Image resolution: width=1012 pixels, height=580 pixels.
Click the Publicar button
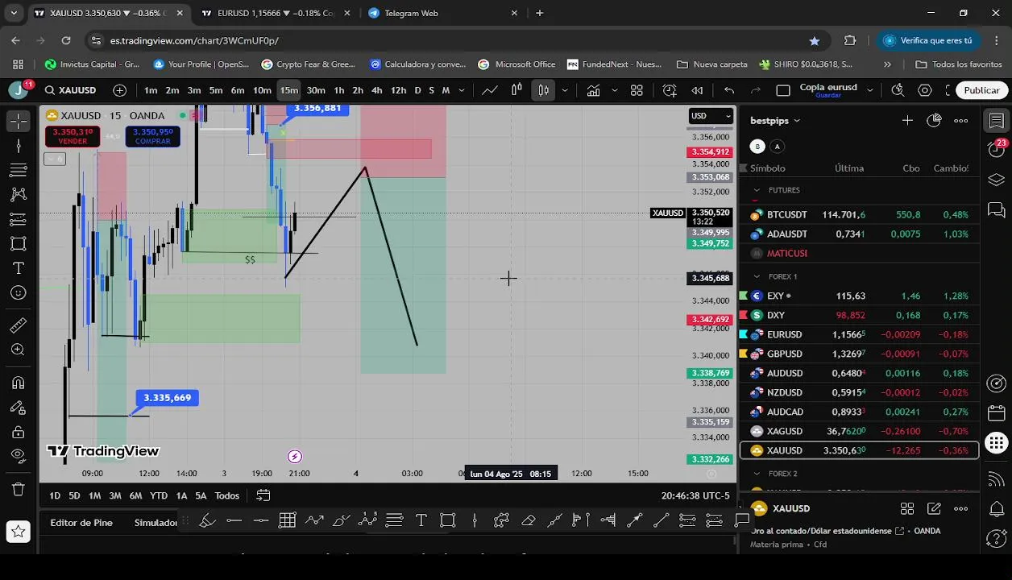(981, 90)
